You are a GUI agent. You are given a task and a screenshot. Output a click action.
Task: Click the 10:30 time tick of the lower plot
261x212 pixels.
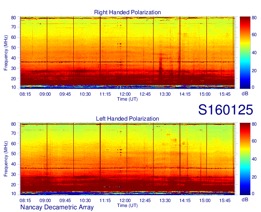pos(85,200)
